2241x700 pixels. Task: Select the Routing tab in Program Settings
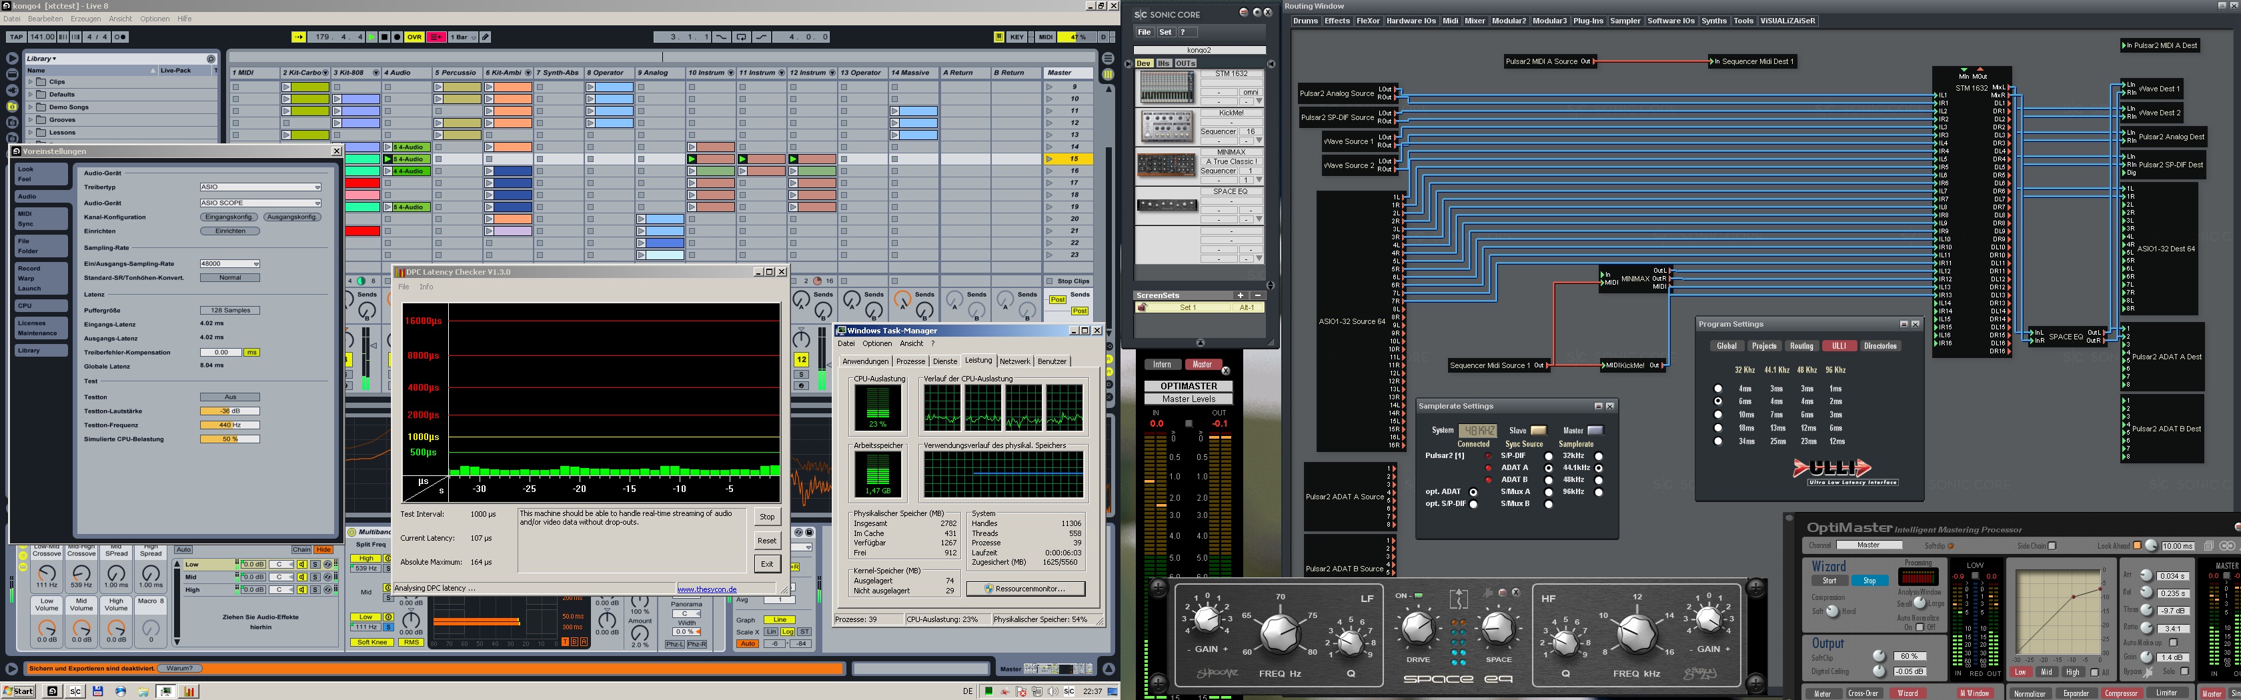(1801, 346)
